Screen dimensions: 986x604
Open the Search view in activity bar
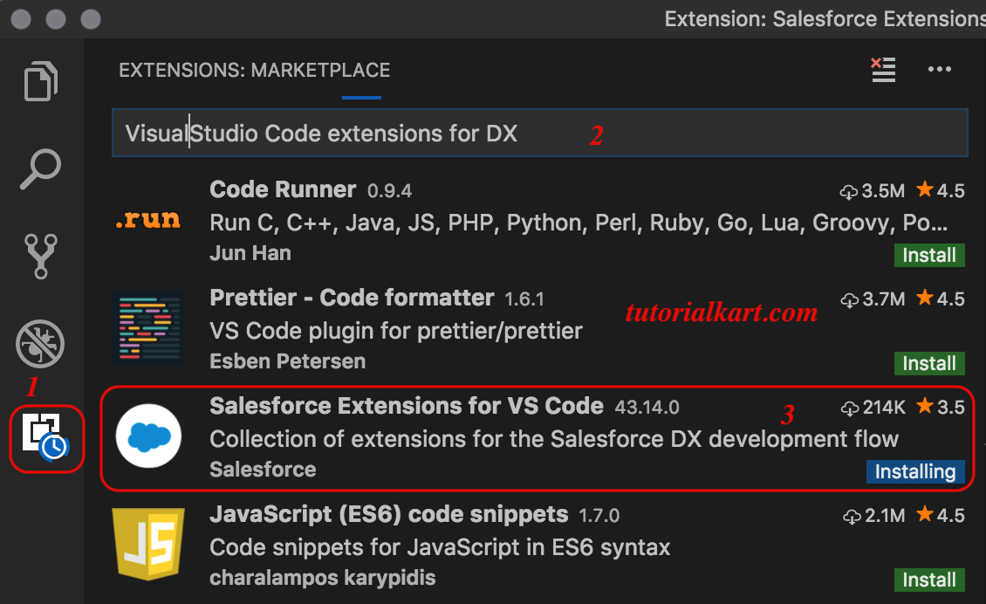point(41,168)
